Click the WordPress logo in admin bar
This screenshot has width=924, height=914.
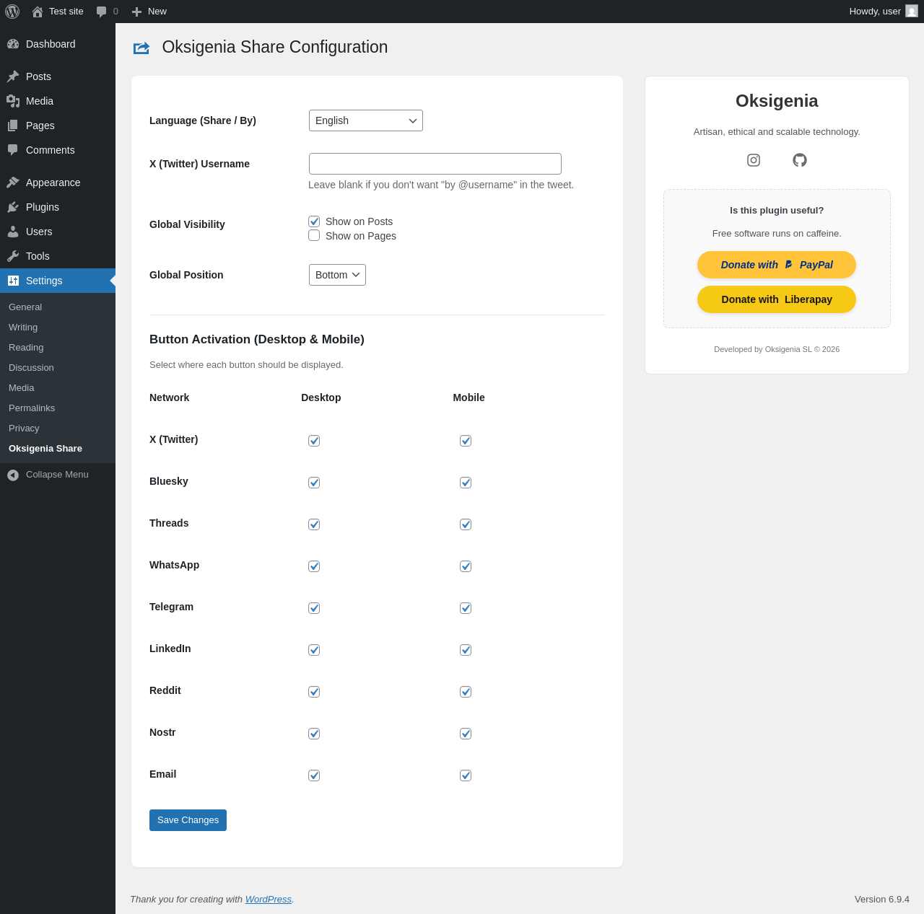[12, 12]
